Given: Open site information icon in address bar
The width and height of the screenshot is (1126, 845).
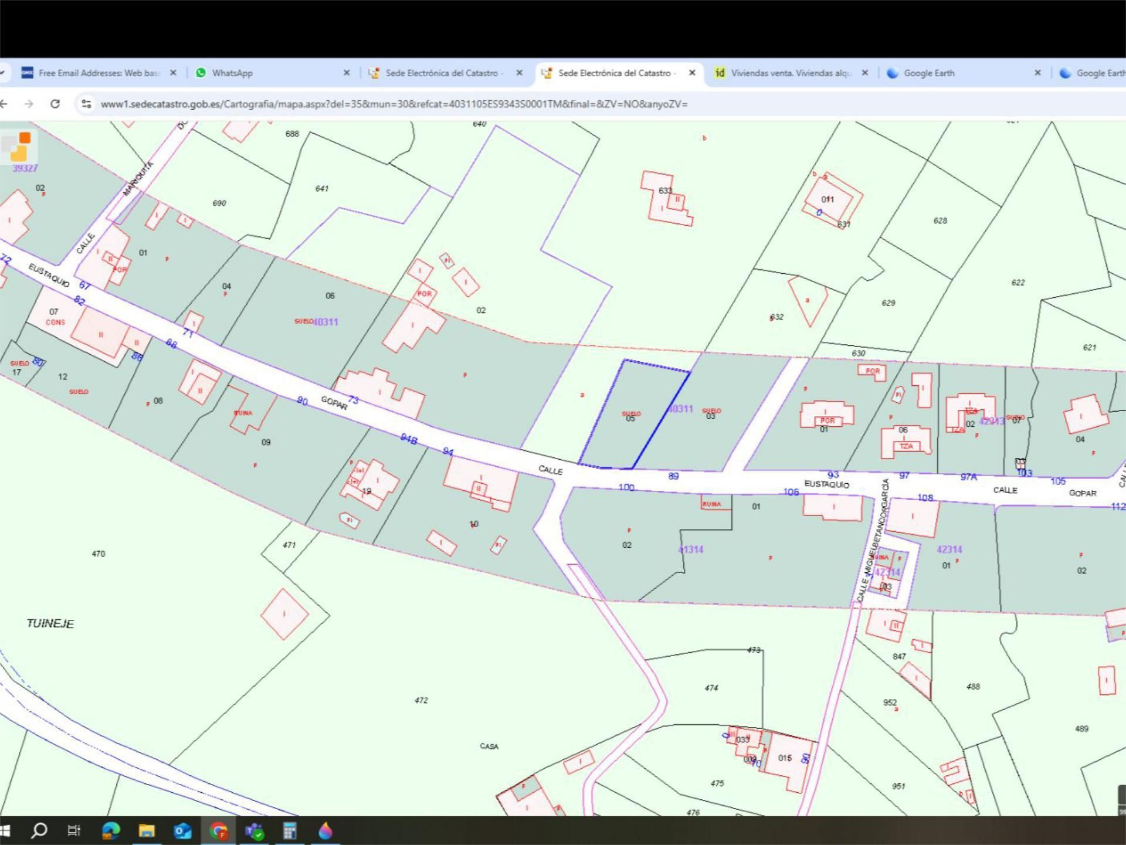Looking at the screenshot, I should coord(86,104).
